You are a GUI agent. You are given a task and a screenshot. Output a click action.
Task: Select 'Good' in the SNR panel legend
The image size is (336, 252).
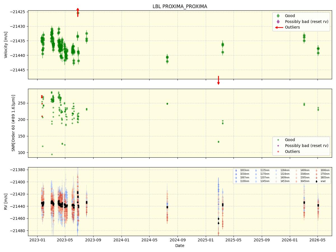(290, 140)
